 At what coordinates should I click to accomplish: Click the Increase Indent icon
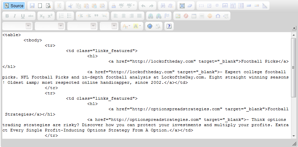point(89,16)
